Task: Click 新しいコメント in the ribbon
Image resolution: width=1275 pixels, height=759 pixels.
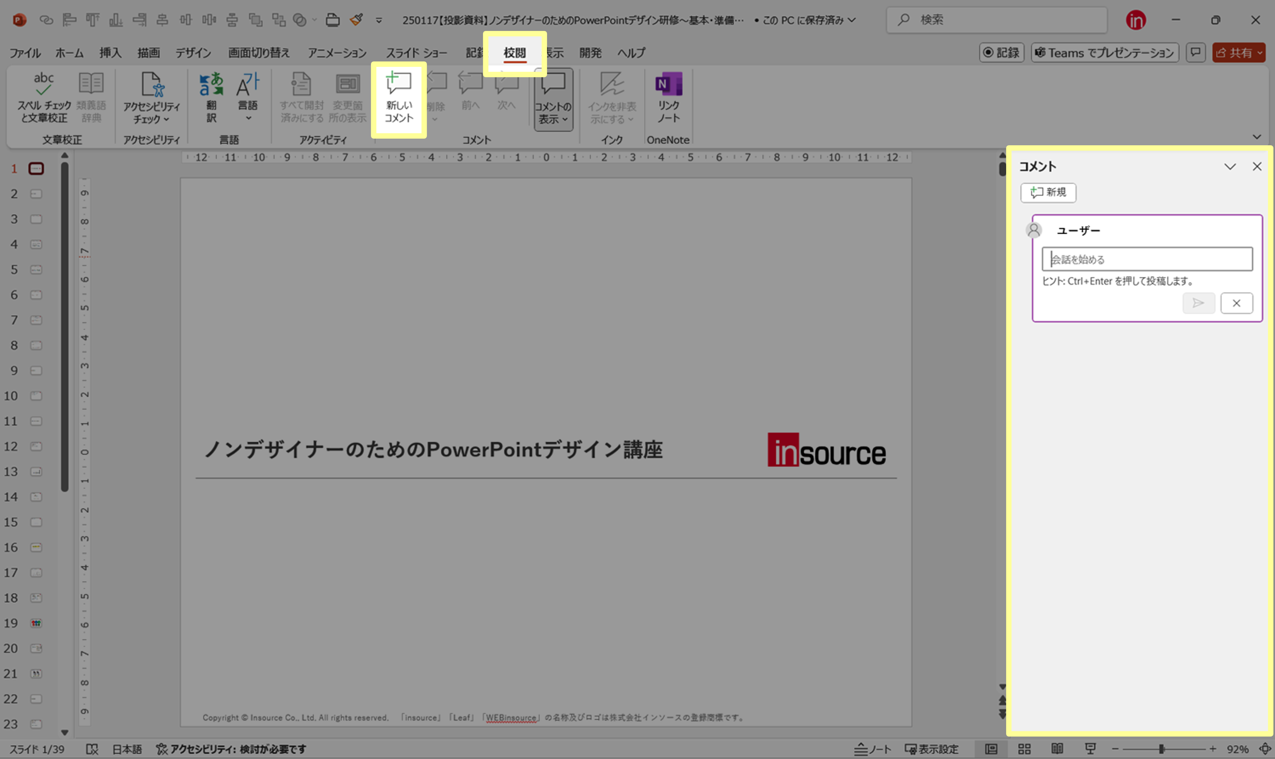Action: tap(399, 98)
